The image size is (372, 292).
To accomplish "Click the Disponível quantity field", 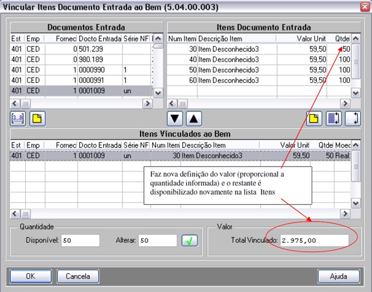I will click(80, 240).
